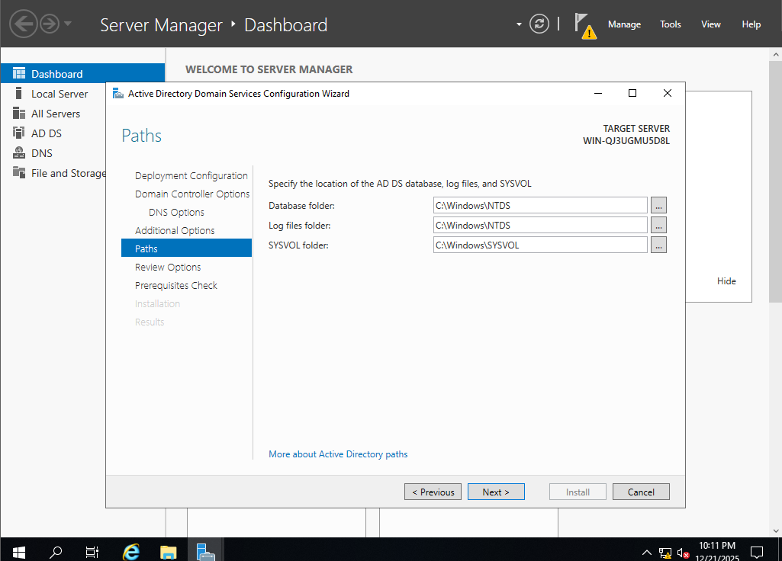Viewport: 782px width, 561px height.
Task: Click into the Database folder field
Action: tap(540, 205)
